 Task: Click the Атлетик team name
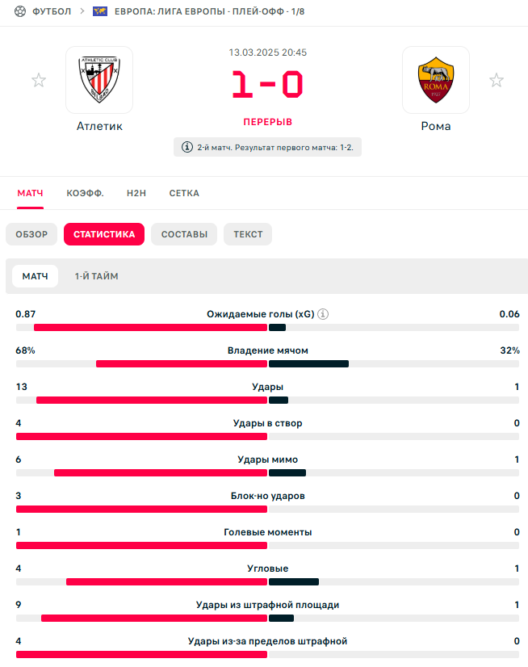click(99, 126)
